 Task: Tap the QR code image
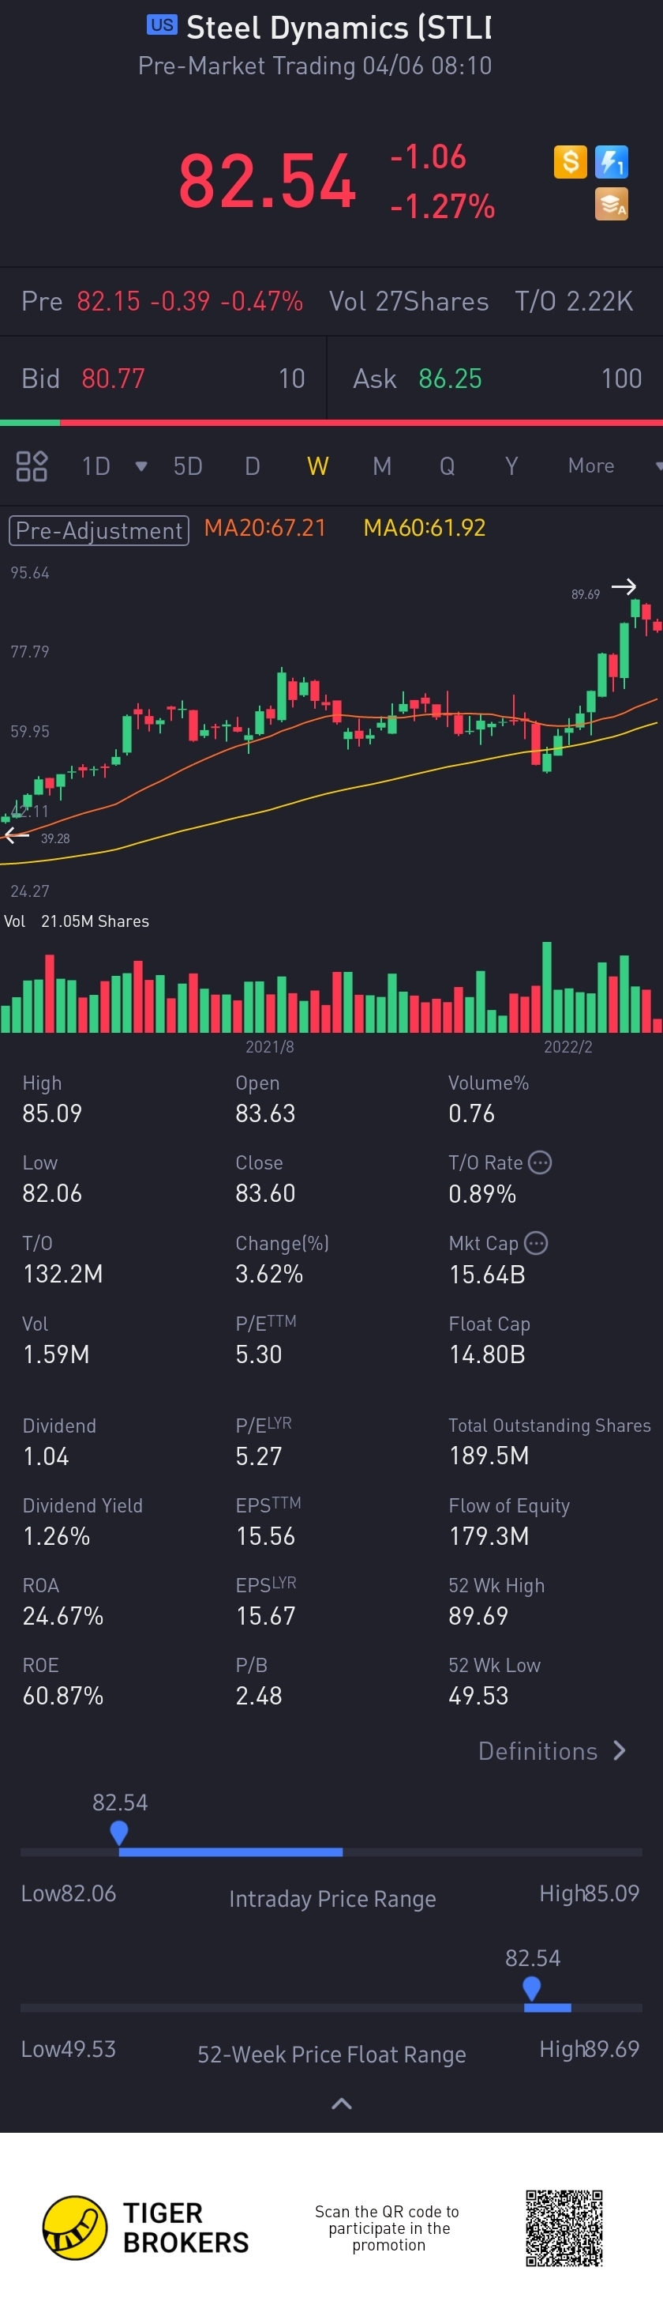(565, 2228)
